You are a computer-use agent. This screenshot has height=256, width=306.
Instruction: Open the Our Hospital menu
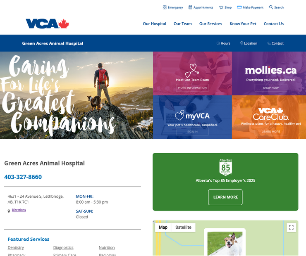coord(154,24)
